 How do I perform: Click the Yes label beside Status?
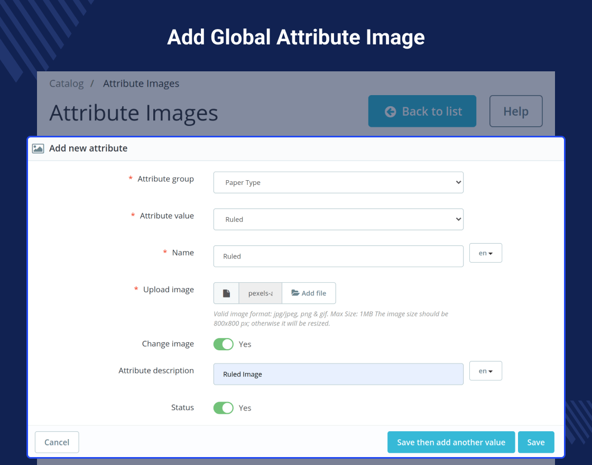point(245,408)
